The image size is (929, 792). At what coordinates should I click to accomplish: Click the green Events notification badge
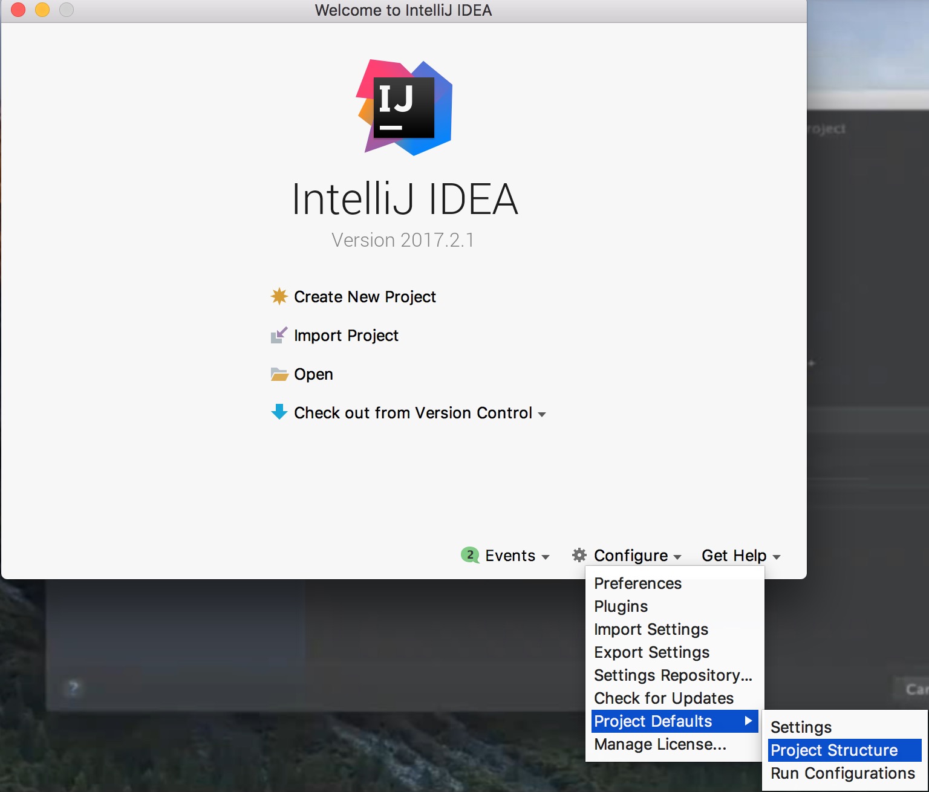point(470,555)
